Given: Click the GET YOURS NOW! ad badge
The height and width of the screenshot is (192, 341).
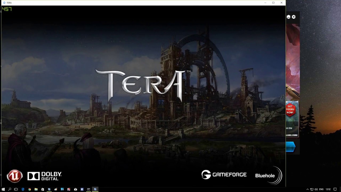Looking at the screenshot, I should pyautogui.click(x=290, y=109).
